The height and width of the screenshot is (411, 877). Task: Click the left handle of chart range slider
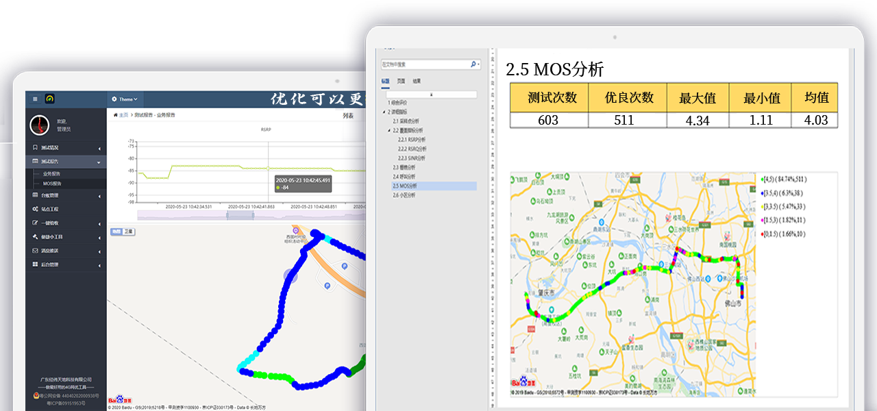(227, 215)
